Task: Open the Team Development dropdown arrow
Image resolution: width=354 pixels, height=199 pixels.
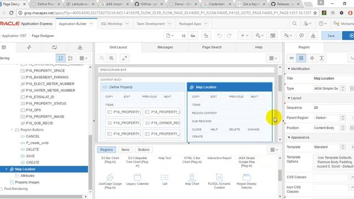Action: tap(169, 23)
